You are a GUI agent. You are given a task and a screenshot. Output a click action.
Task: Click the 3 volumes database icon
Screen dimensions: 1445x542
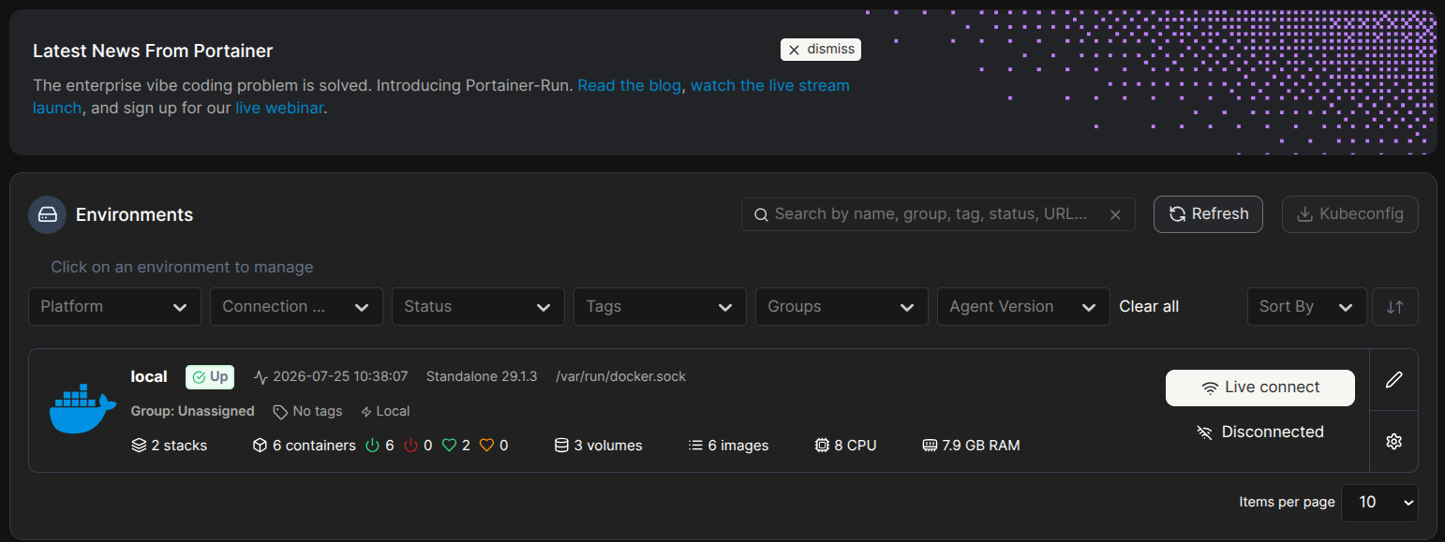561,446
